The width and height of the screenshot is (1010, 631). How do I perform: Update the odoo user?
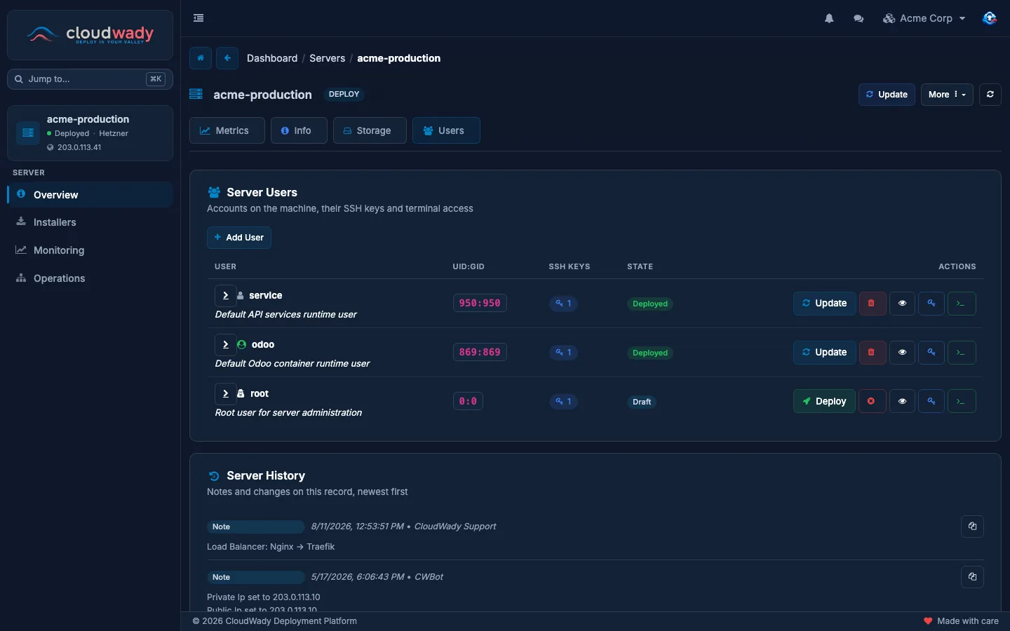point(825,353)
